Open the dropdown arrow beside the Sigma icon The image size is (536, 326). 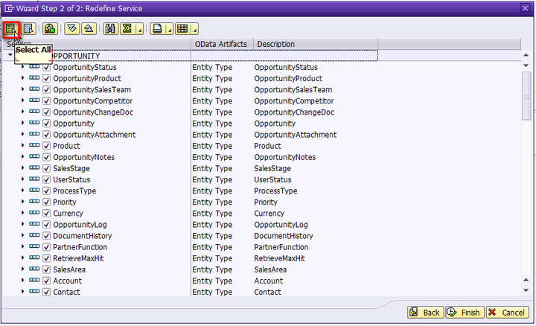pos(139,29)
